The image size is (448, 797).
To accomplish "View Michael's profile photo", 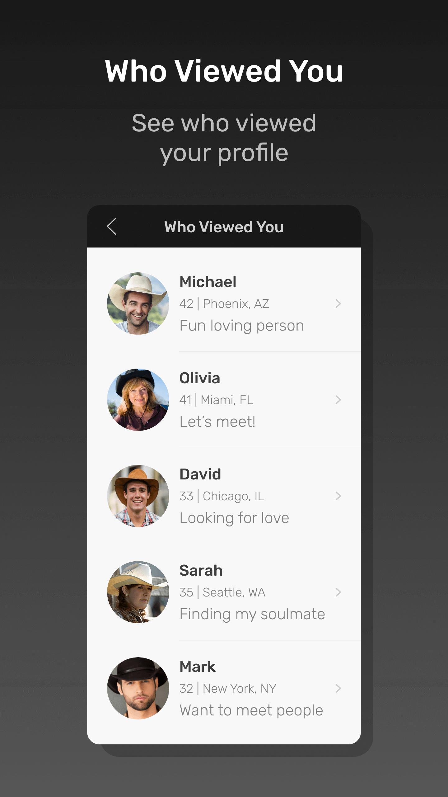I will [x=138, y=304].
